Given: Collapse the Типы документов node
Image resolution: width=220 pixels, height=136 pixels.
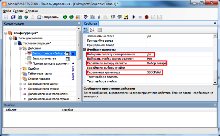Looking at the screenshot, I should click(x=11, y=38).
